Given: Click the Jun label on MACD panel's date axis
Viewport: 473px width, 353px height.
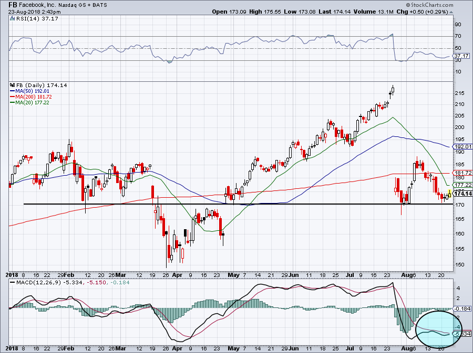Looking at the screenshot, I should click(293, 348).
